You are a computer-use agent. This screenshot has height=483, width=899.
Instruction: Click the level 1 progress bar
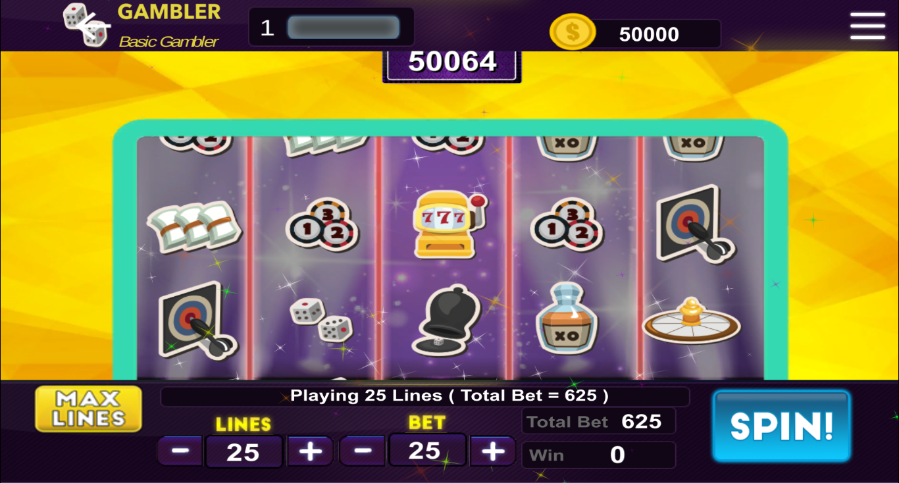tap(344, 28)
